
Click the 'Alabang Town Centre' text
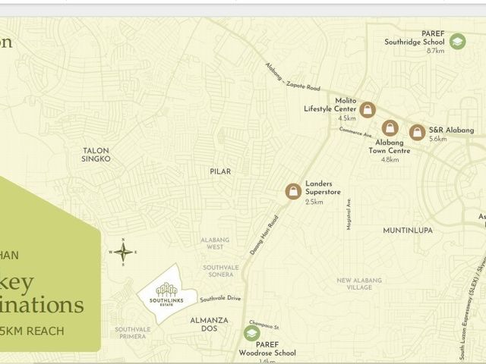click(x=390, y=146)
